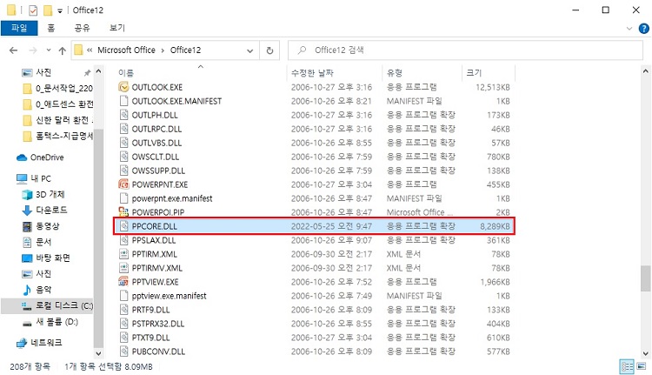Click the double chevron in address bar

pyautogui.click(x=90, y=50)
